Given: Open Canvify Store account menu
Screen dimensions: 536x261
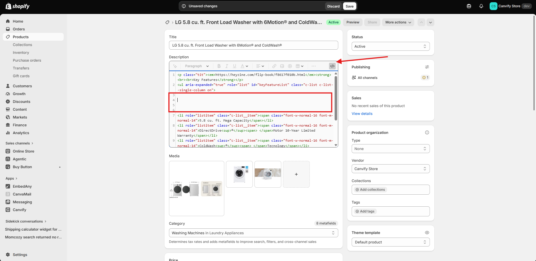Looking at the screenshot, I should pos(511,6).
